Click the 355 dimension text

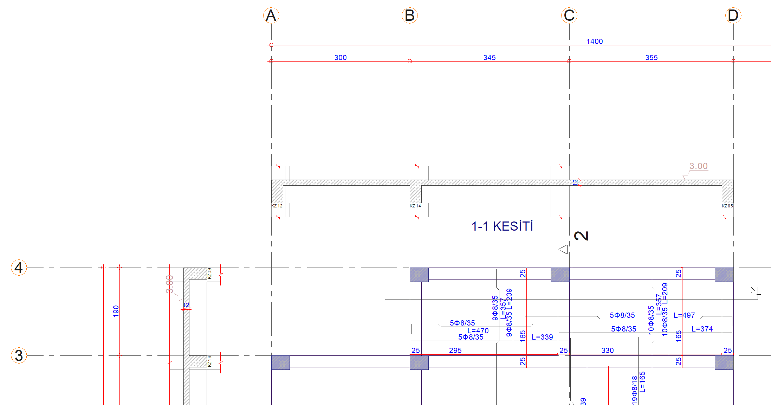click(651, 58)
